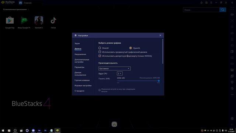Open the Движок settings tab
Viewport: 236px width, 133px height.
click(78, 49)
